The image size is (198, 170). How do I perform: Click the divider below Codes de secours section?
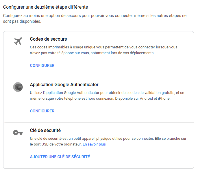(x=99, y=77)
